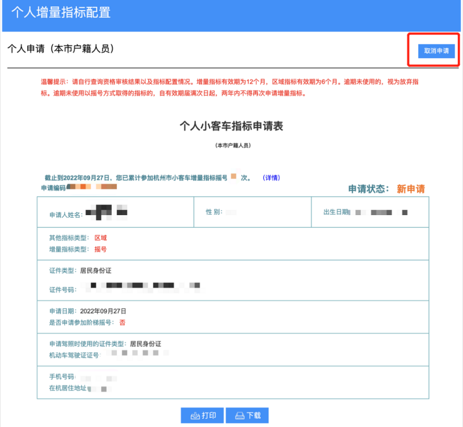The image size is (463, 427).
Task: Click the download icon on 下载 button
Action: pos(239,416)
